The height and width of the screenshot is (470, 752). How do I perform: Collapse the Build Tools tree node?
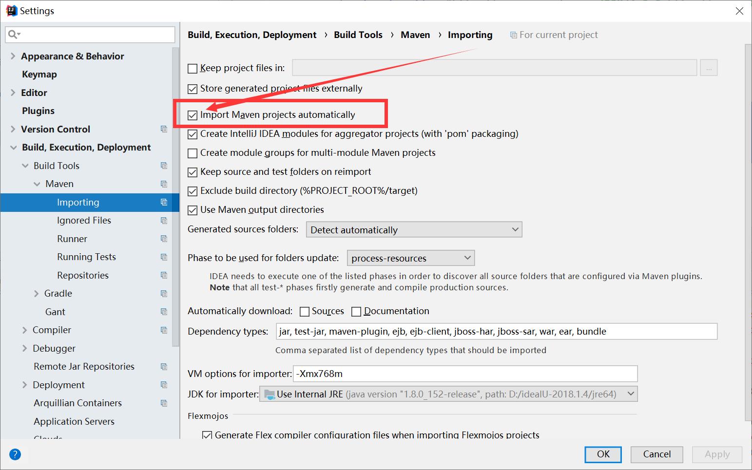tap(25, 166)
